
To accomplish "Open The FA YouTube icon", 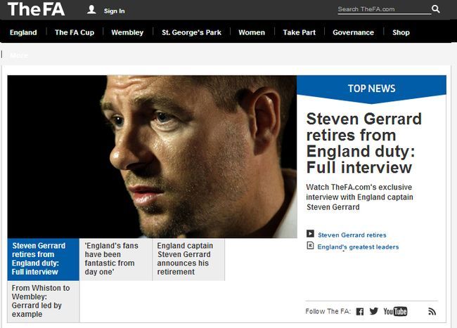I will pyautogui.click(x=395, y=311).
